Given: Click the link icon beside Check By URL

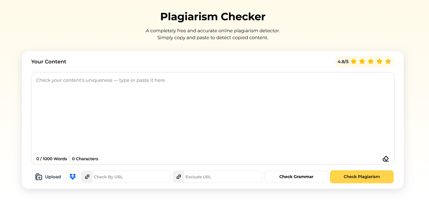Looking at the screenshot, I should [x=87, y=177].
